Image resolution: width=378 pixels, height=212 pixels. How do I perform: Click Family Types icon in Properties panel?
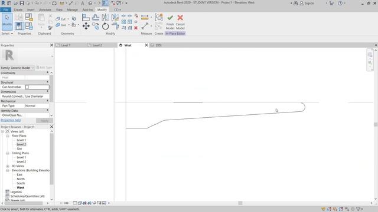(x=29, y=26)
